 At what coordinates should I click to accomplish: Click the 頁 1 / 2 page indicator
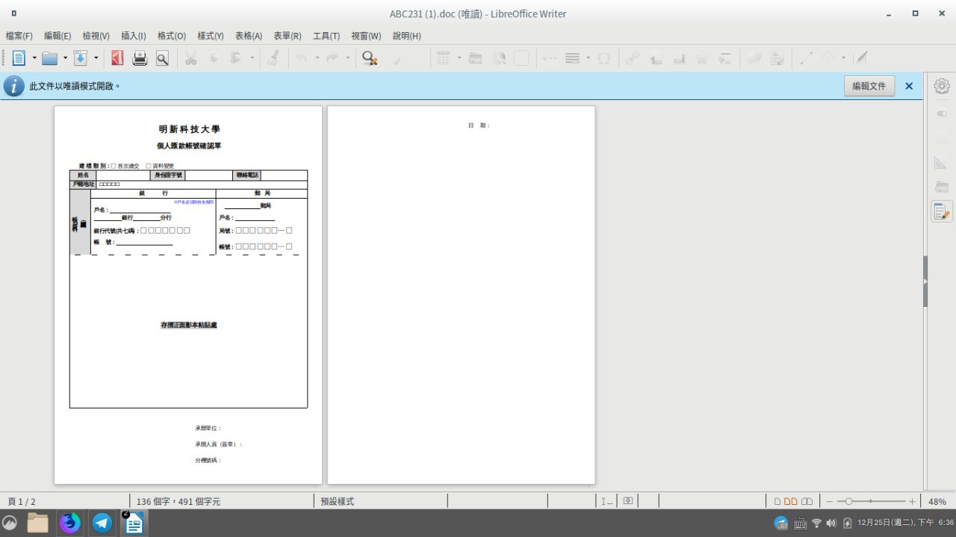21,501
